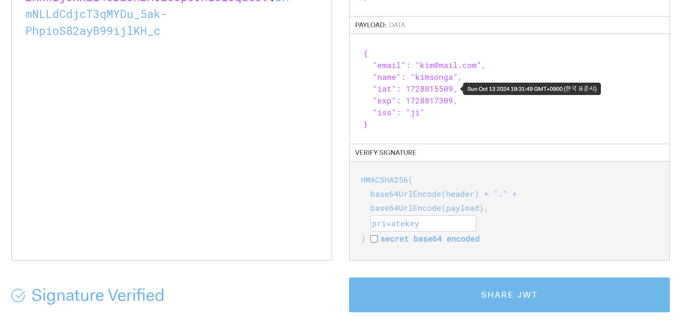Screen dimensions: 689x323
Task: Enable the secret base64 encoded checkbox
Action: 374,239
